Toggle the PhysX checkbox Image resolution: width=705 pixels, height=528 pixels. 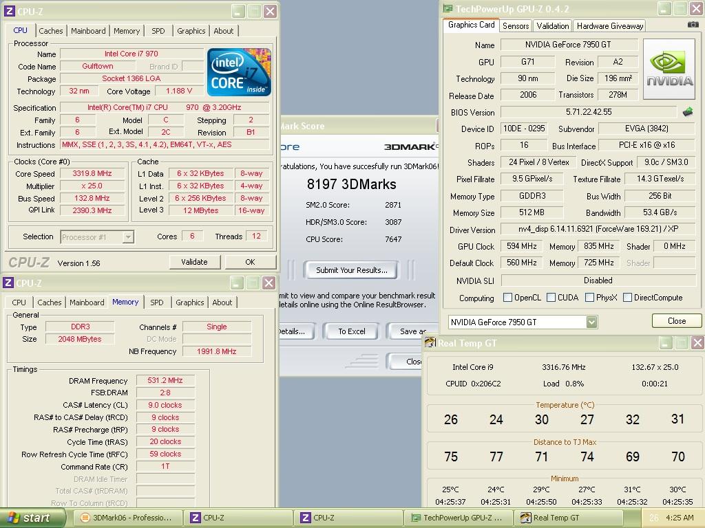point(589,297)
